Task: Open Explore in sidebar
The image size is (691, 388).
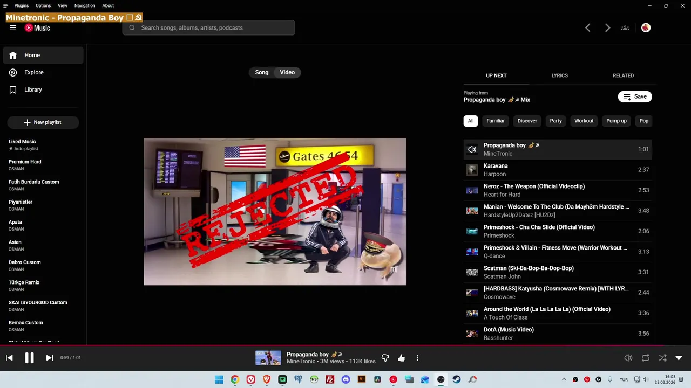Action: tap(43, 72)
